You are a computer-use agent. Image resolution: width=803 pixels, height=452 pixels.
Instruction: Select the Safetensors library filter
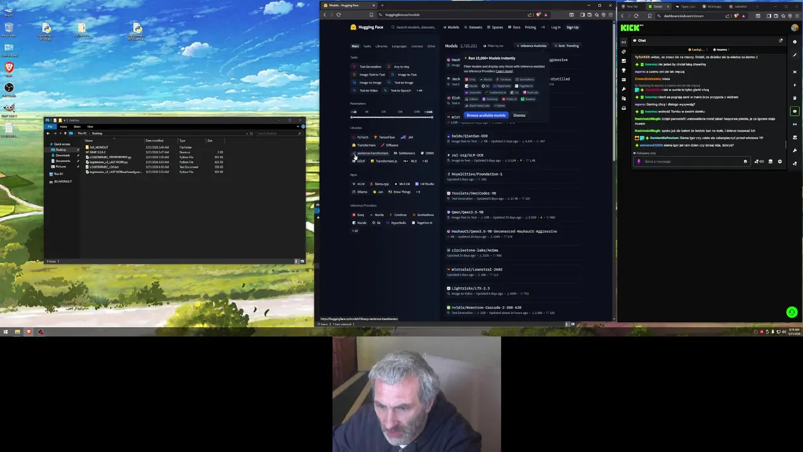(x=405, y=153)
